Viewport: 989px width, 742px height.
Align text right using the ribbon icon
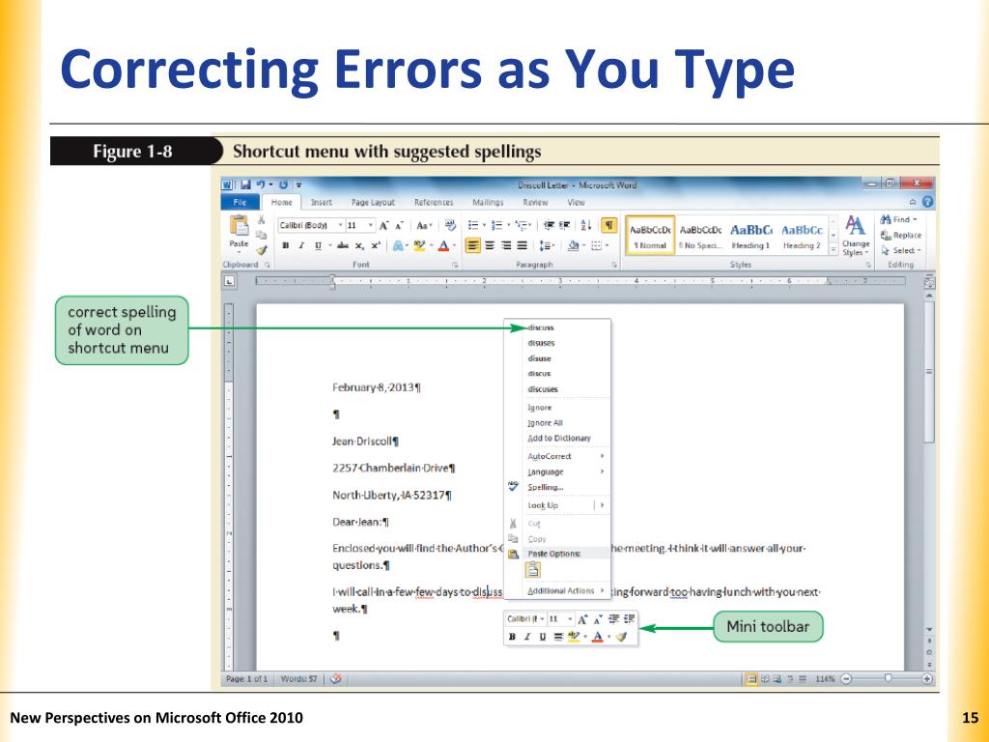(x=506, y=245)
